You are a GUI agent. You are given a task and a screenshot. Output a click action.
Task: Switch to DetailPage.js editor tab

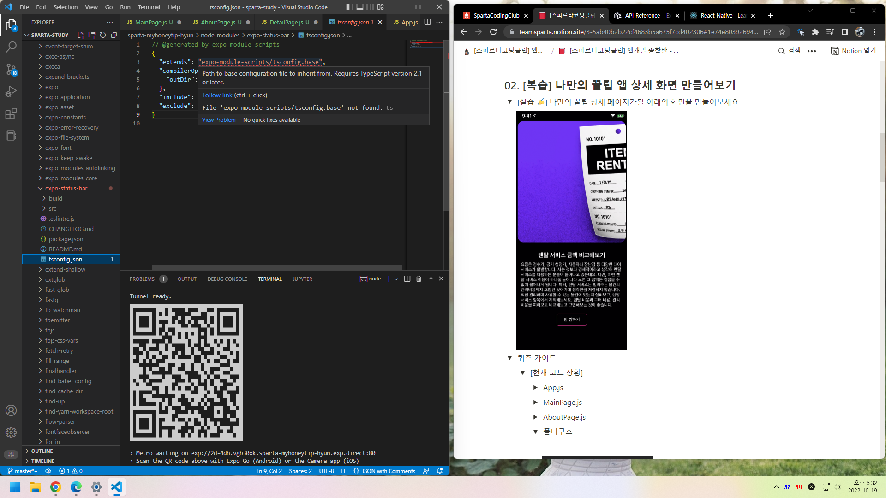286,22
